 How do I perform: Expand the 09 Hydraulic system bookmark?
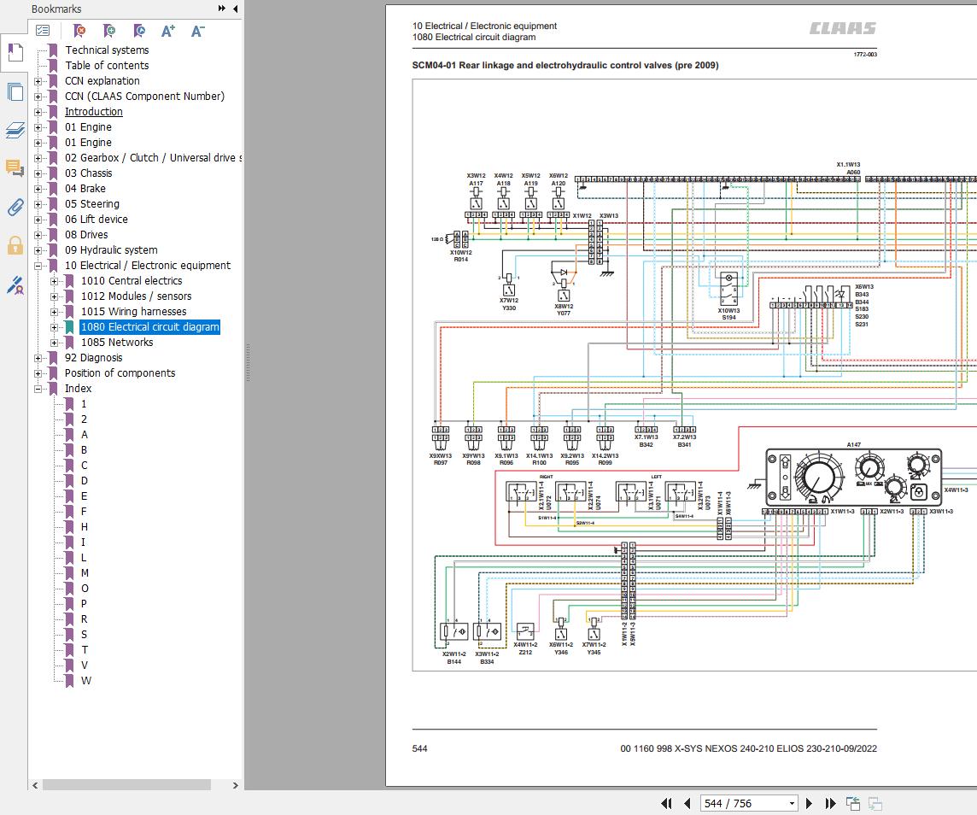click(x=38, y=250)
